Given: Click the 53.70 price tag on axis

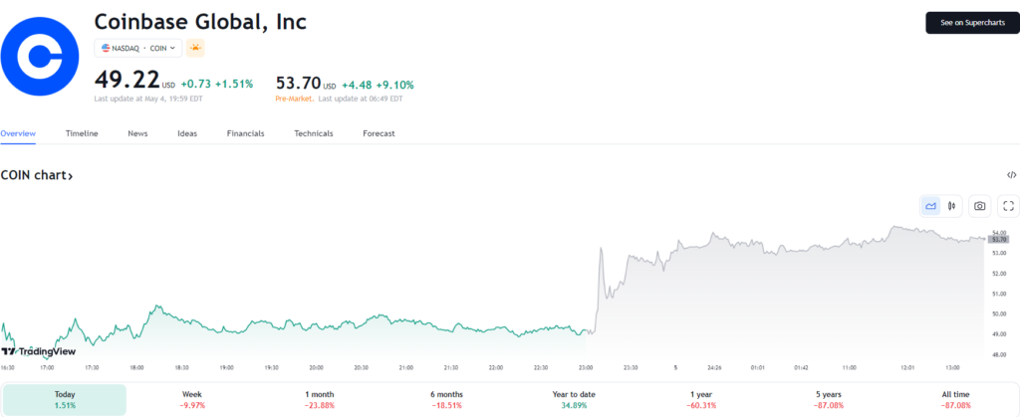Looking at the screenshot, I should (x=998, y=239).
